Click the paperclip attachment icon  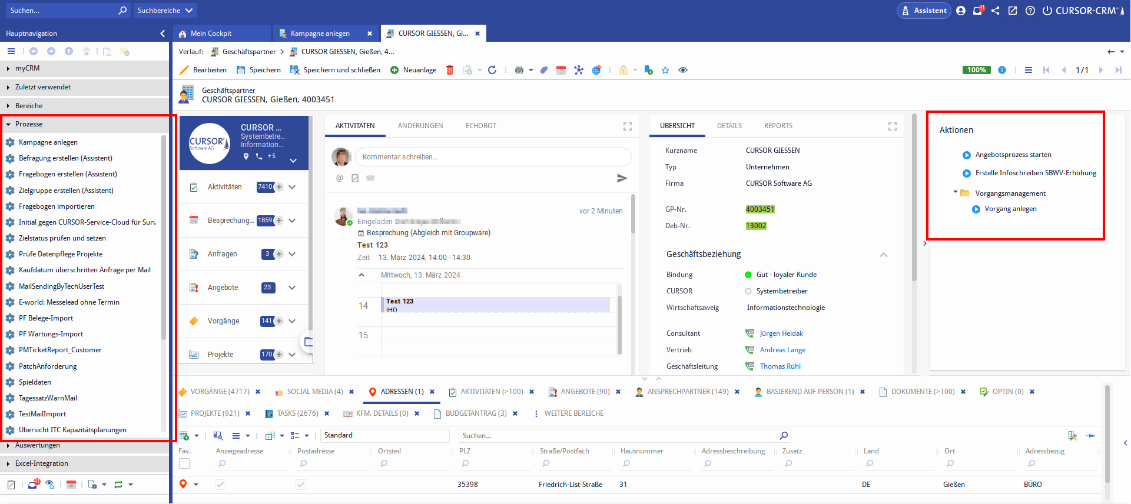point(544,70)
